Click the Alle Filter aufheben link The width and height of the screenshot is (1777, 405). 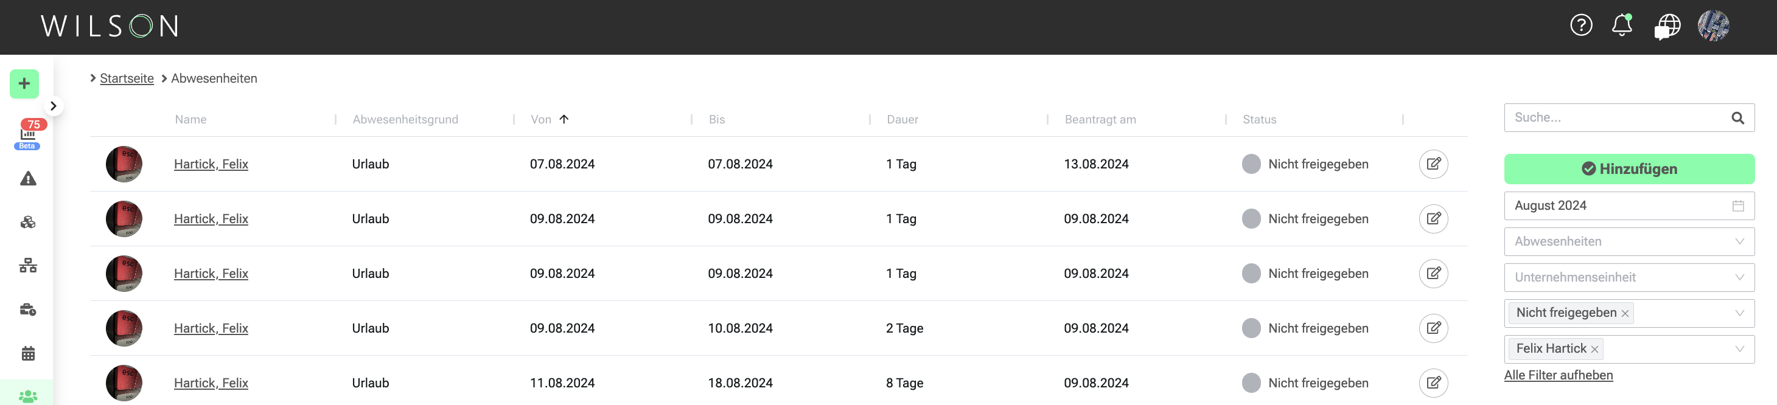1559,375
